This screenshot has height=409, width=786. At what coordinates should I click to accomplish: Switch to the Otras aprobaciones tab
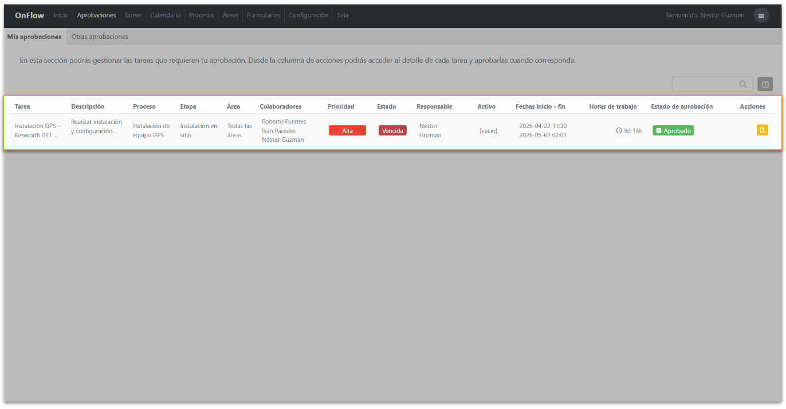click(100, 37)
